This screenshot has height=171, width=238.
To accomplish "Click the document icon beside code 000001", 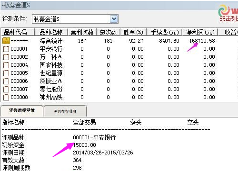I will (x=6, y=49).
